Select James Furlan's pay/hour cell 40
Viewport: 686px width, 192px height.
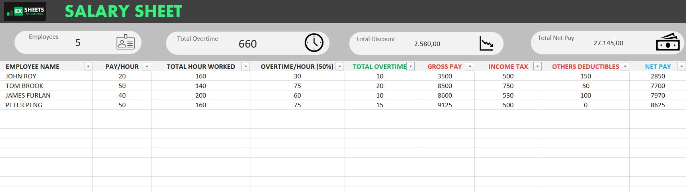[x=122, y=95]
